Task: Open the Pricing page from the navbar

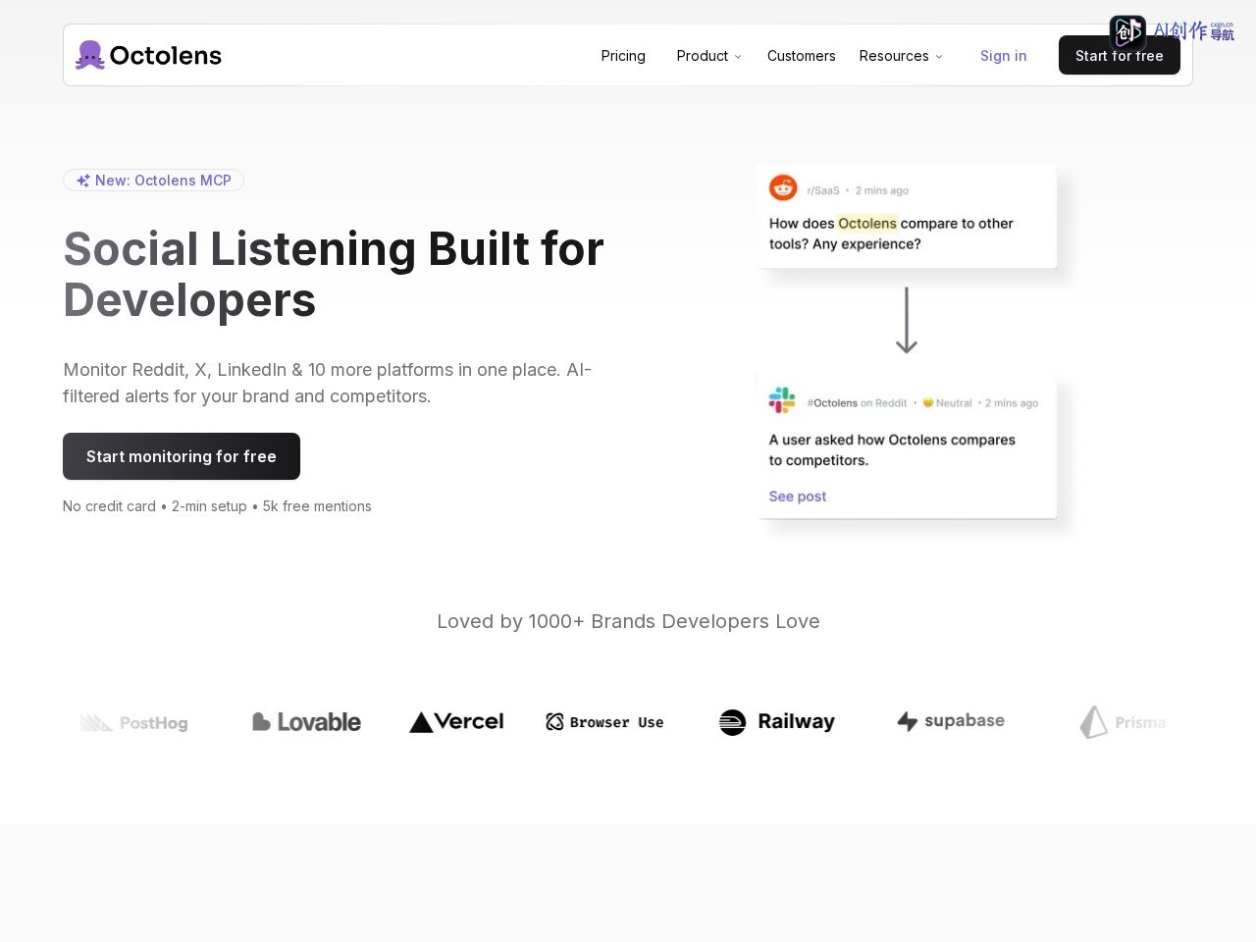Action: click(623, 56)
